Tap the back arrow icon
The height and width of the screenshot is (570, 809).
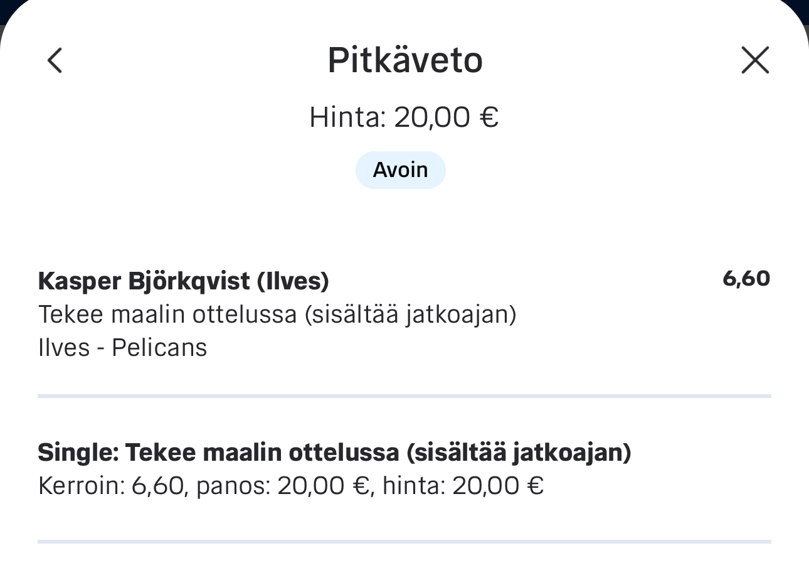click(x=55, y=61)
